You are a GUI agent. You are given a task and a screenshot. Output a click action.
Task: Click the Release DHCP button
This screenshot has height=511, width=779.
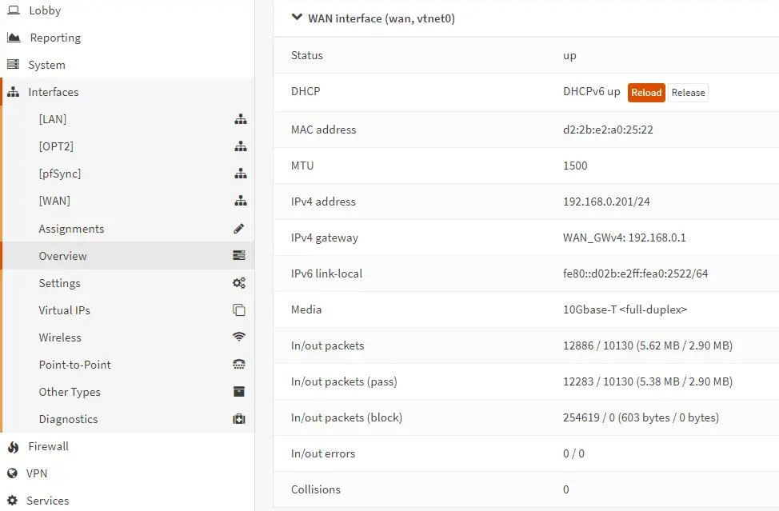[688, 93]
